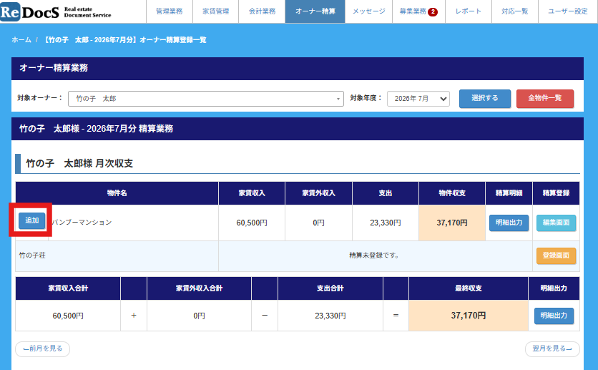Click the 選択する button
Image resolution: width=598 pixels, height=370 pixels.
click(485, 99)
